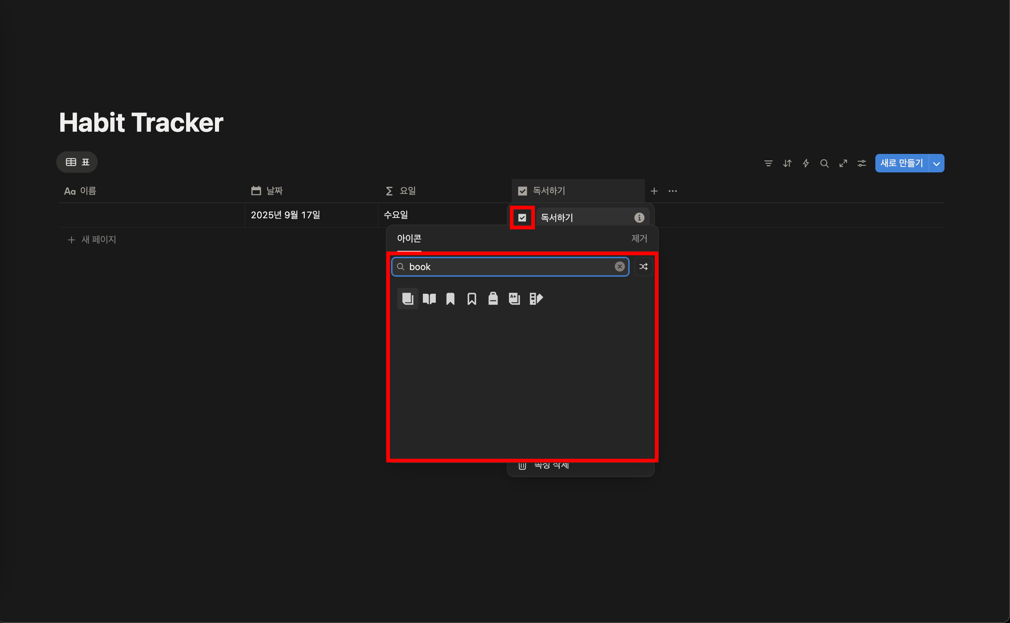Click the 독서하기 property info icon
The width and height of the screenshot is (1010, 623).
[639, 218]
